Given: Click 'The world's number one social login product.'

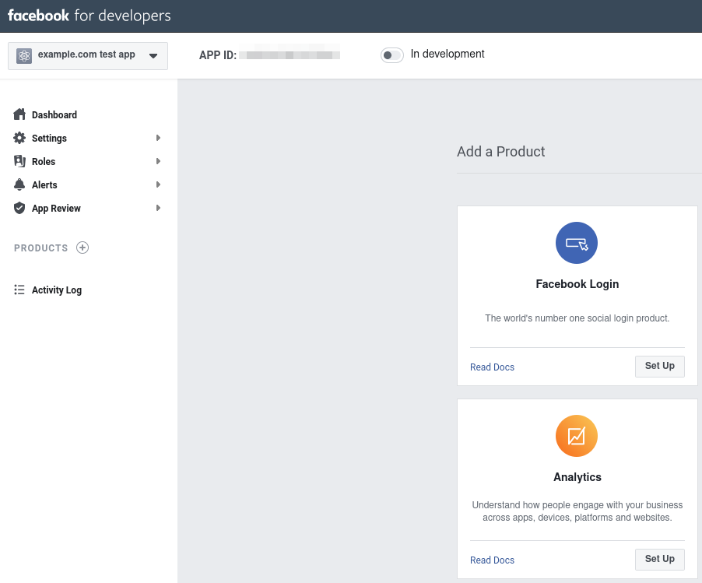Looking at the screenshot, I should coord(577,318).
